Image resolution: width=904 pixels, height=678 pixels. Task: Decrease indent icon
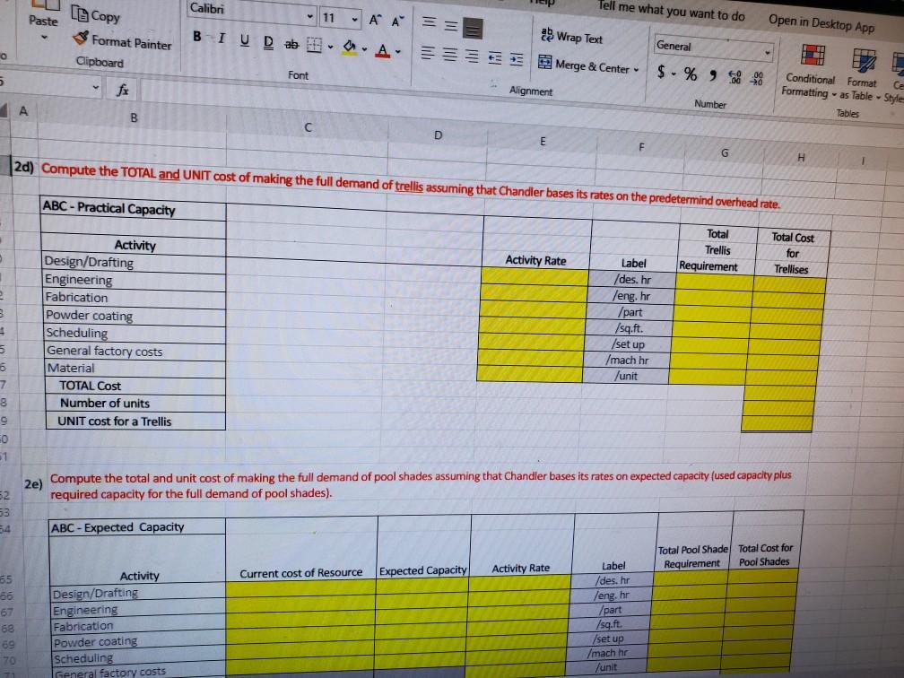[x=495, y=57]
